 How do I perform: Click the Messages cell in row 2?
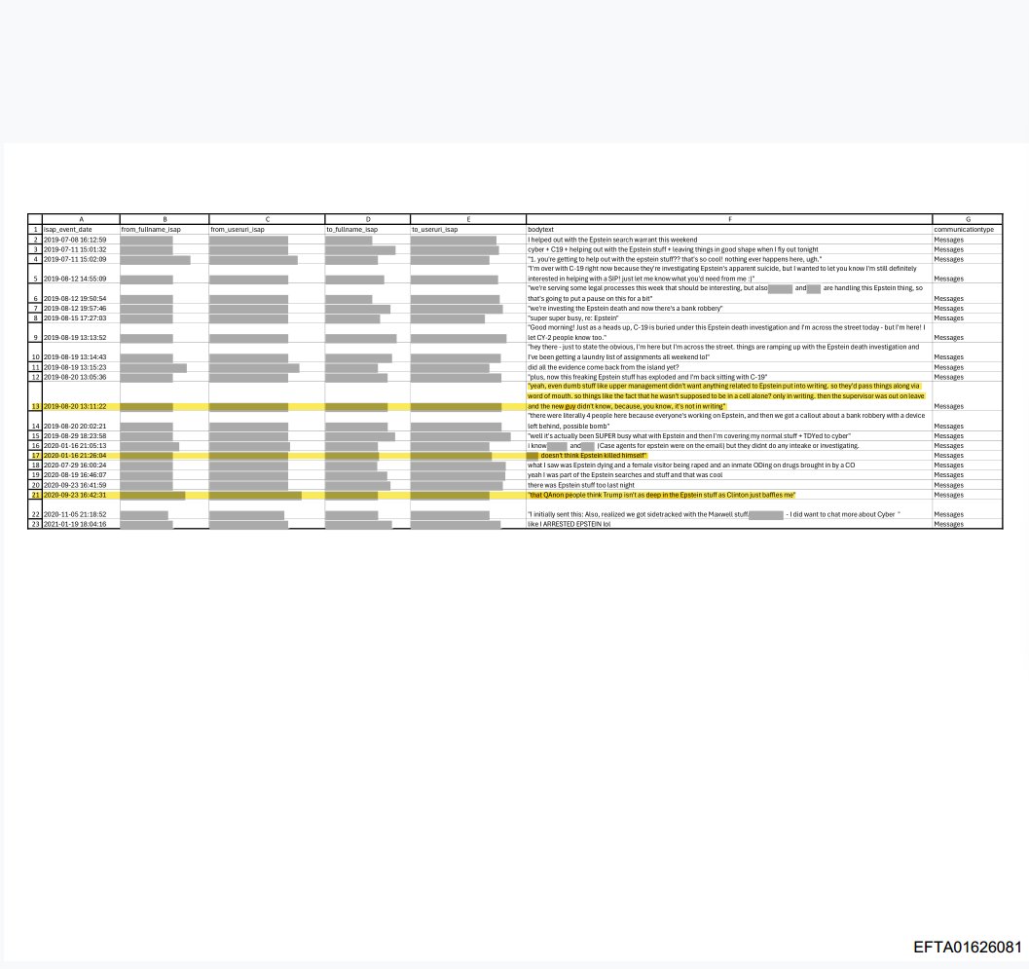click(968, 240)
